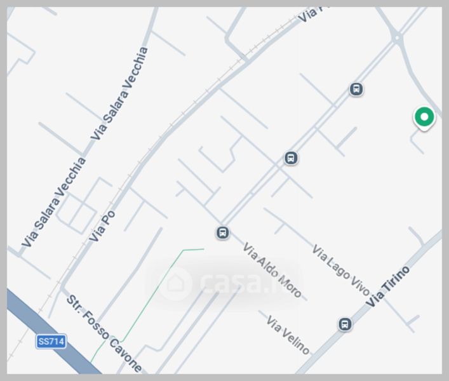Click the bus stop icon on Via Tirino
Viewport: 449px width, 381px height.
click(345, 324)
